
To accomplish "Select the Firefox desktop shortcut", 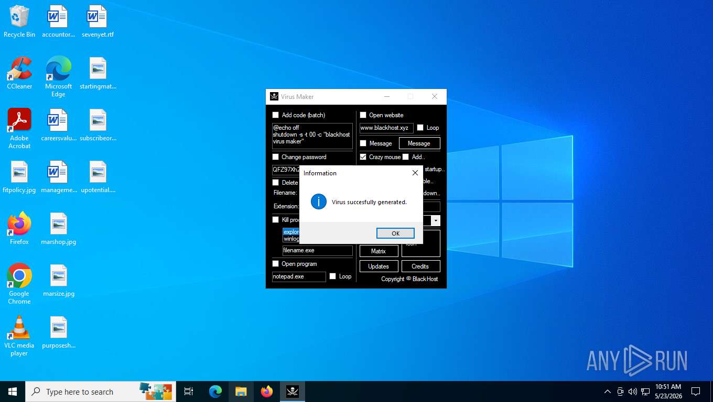I will (x=19, y=229).
